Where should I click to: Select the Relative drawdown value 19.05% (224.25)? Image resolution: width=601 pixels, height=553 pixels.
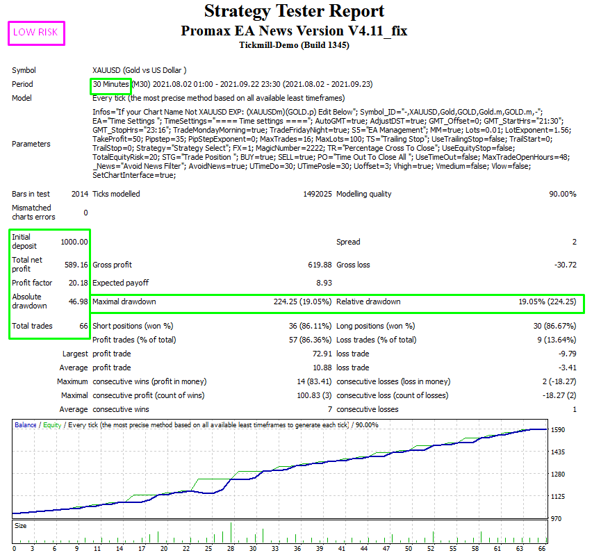coord(548,302)
